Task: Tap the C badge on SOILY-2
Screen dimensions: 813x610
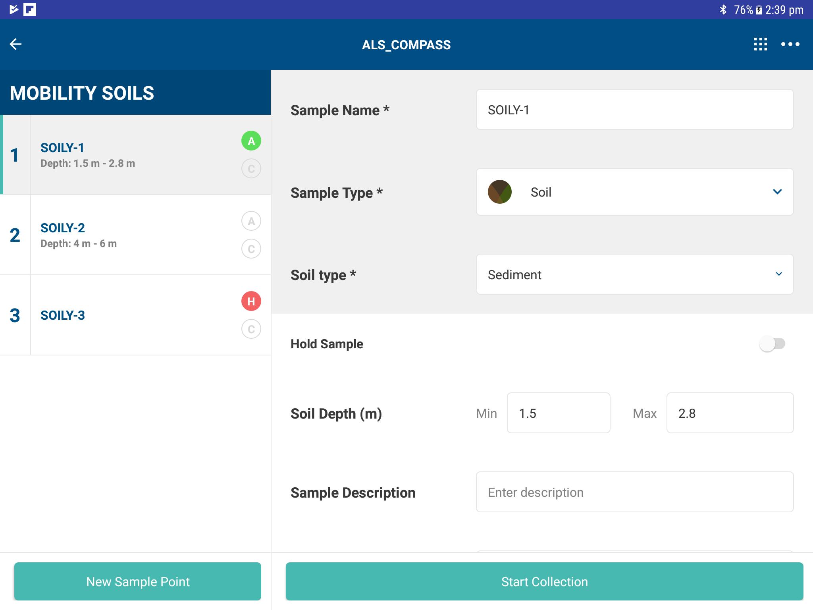Action: click(x=251, y=249)
